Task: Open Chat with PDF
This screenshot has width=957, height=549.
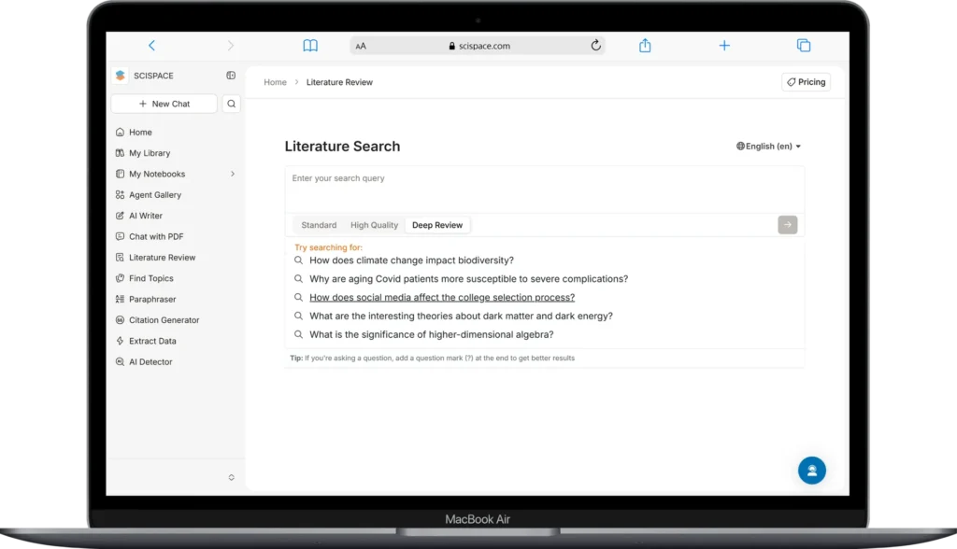Action: pyautogui.click(x=156, y=236)
